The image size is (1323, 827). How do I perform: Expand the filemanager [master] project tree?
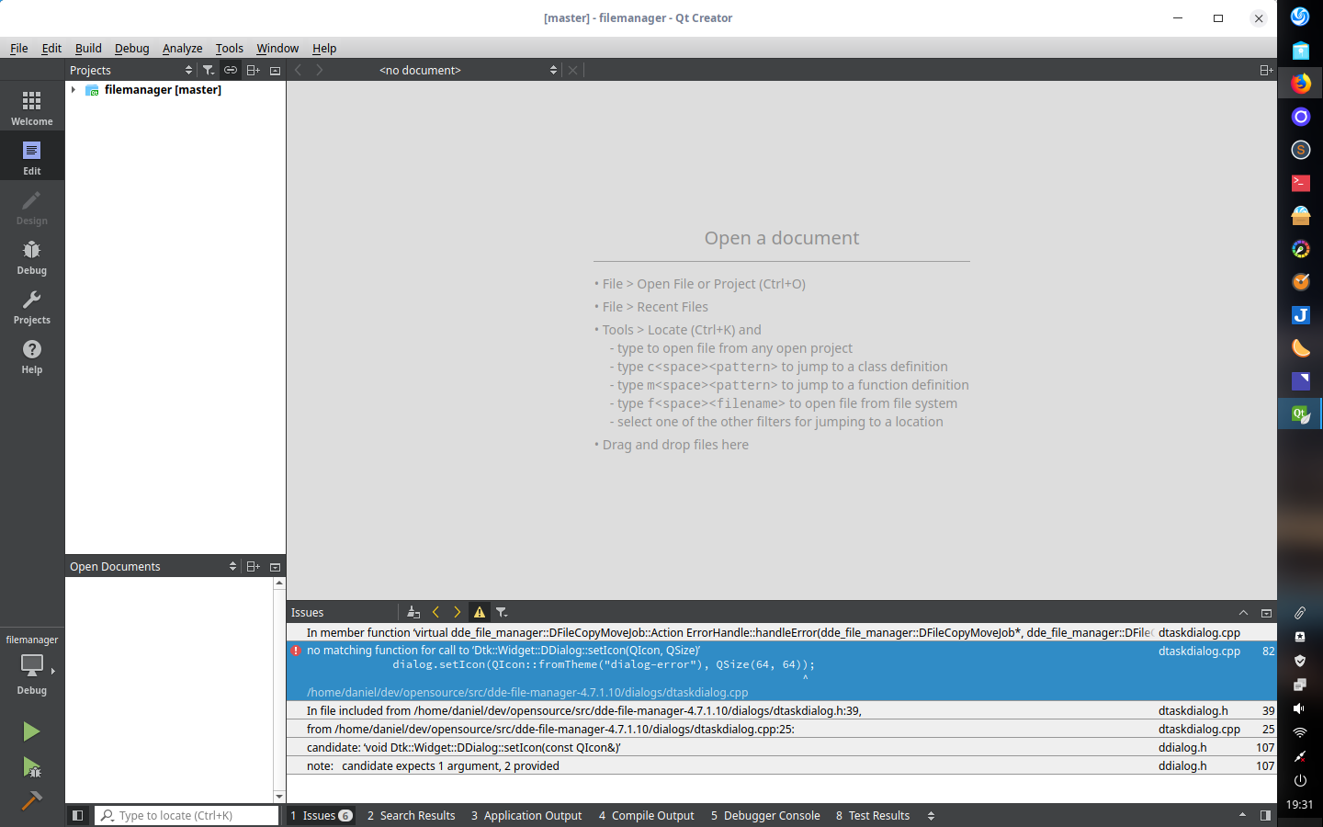click(73, 89)
